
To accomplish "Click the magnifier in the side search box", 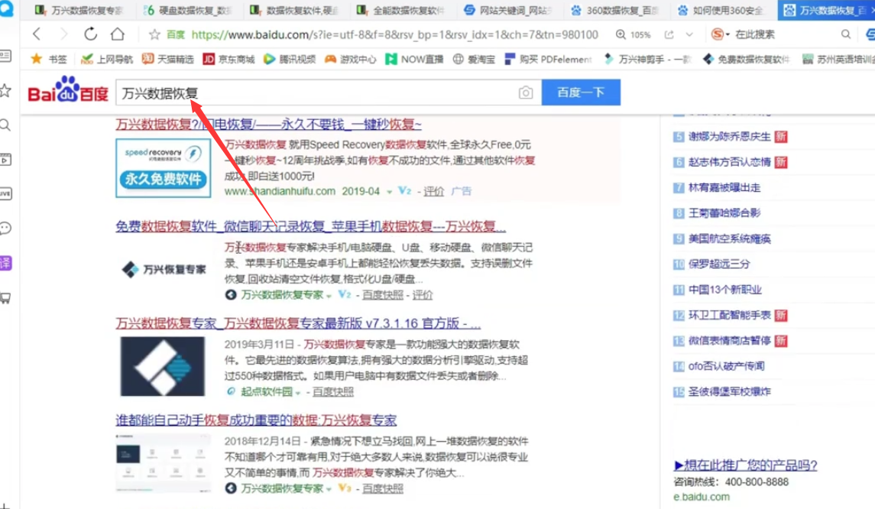I will point(846,34).
